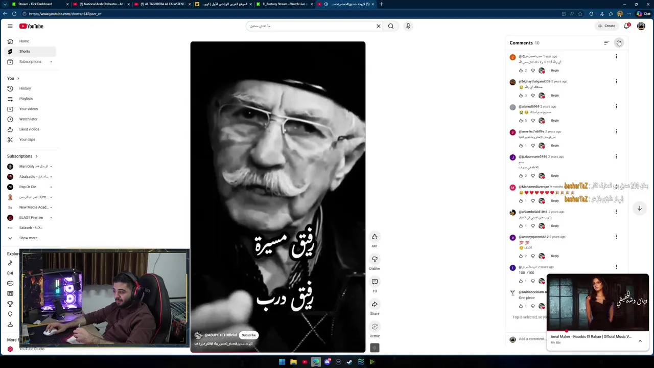This screenshot has height=368, width=654.
Task: Dislike @alanud6969's comment
Action: [533, 121]
